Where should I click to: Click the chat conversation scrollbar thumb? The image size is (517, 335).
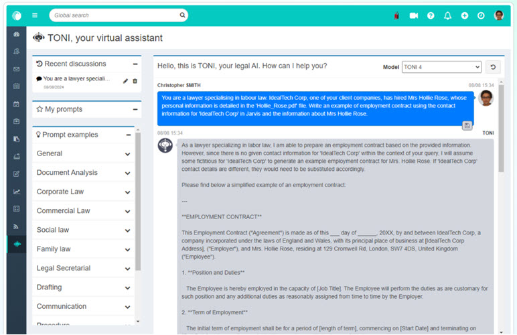click(501, 129)
